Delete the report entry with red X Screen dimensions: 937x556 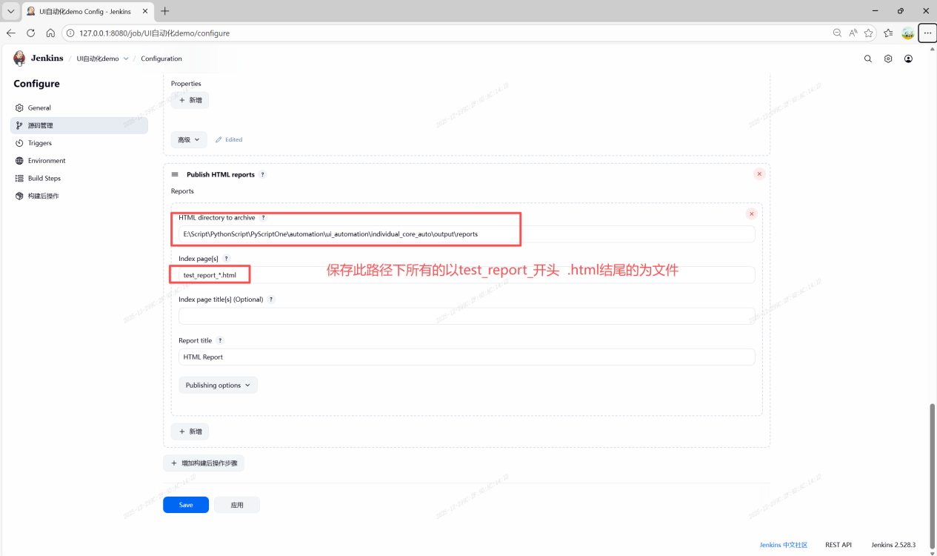coord(751,214)
